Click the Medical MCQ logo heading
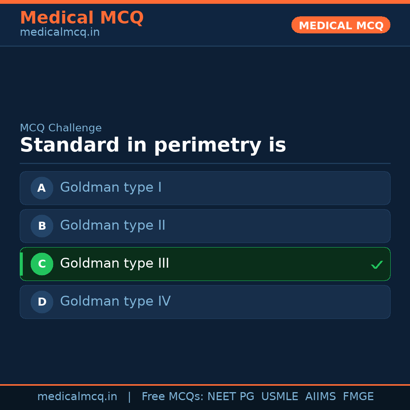This screenshot has height=410, width=410. (82, 17)
